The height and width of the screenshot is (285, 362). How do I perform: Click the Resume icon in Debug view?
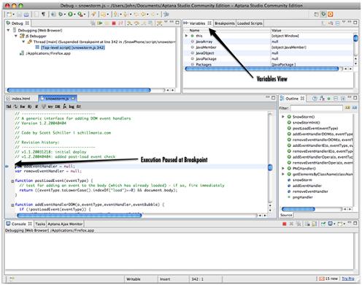(x=100, y=23)
